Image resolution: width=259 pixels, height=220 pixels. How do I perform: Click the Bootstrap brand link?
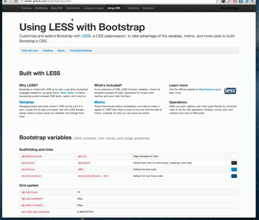[x=230, y=8]
